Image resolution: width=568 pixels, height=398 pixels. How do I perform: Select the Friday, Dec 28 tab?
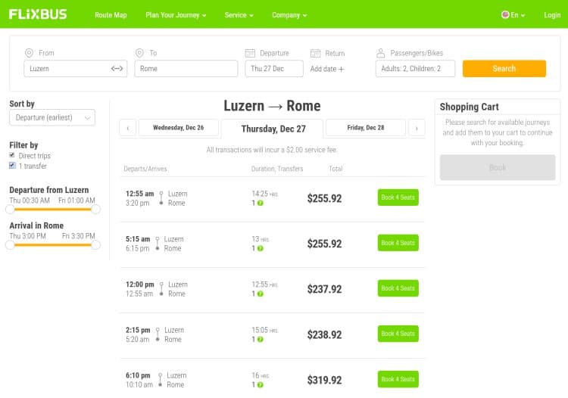point(365,128)
